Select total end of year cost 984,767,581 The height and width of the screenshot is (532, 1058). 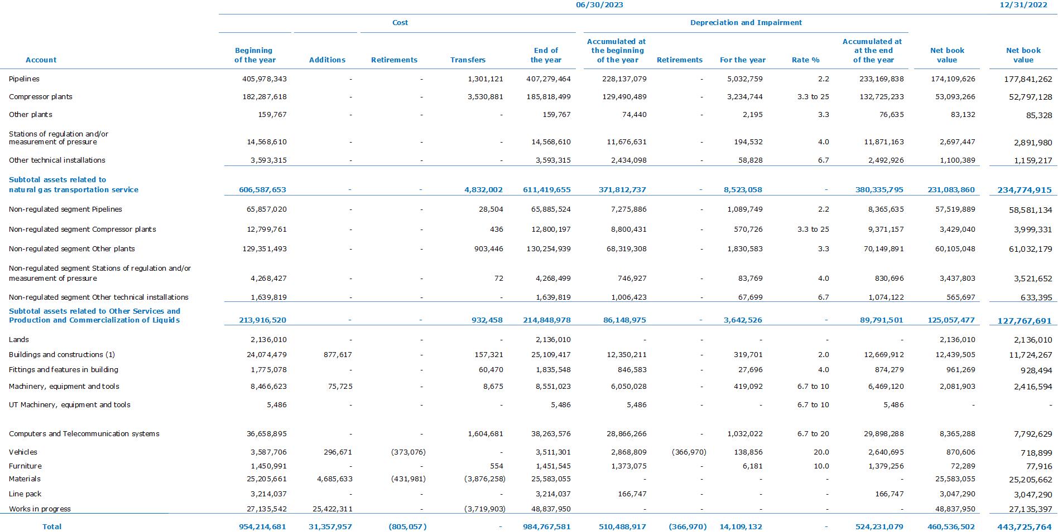[546, 527]
